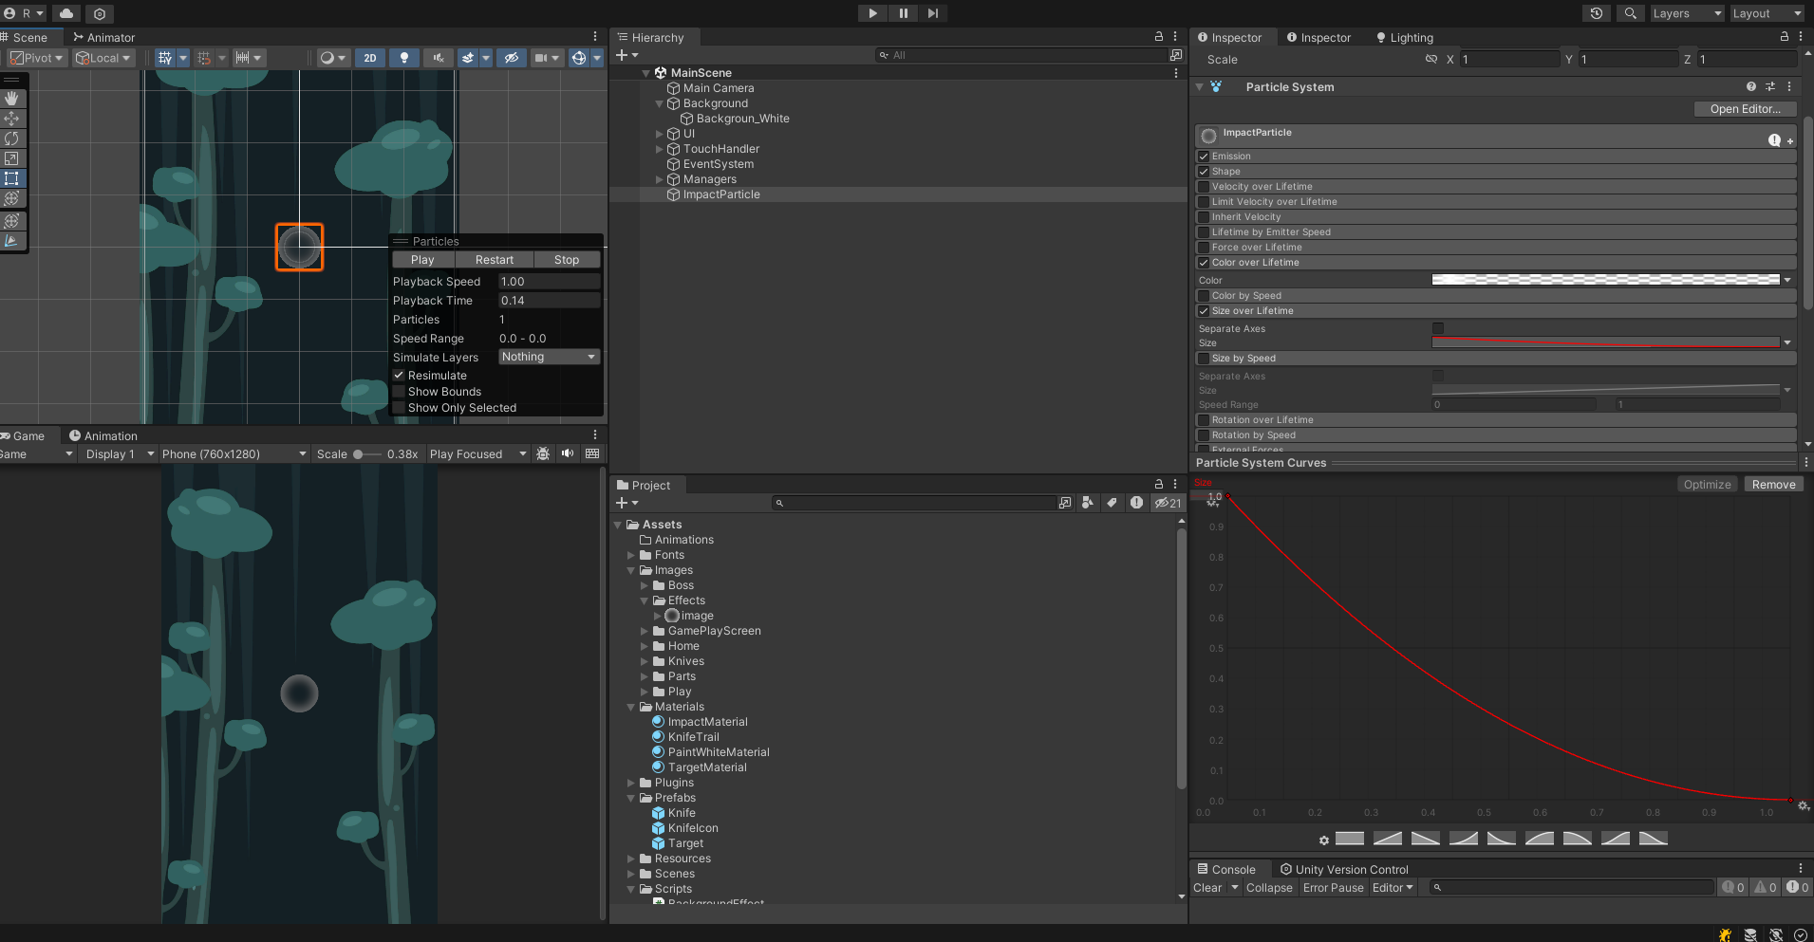Open the Unity cloud services icon

[66, 13]
